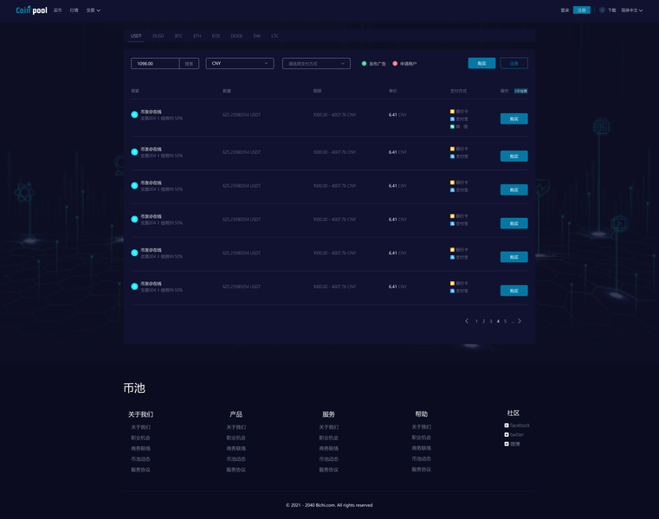659x519 pixels.
Task: Select the outlined 出售 toggle button
Action: [514, 63]
